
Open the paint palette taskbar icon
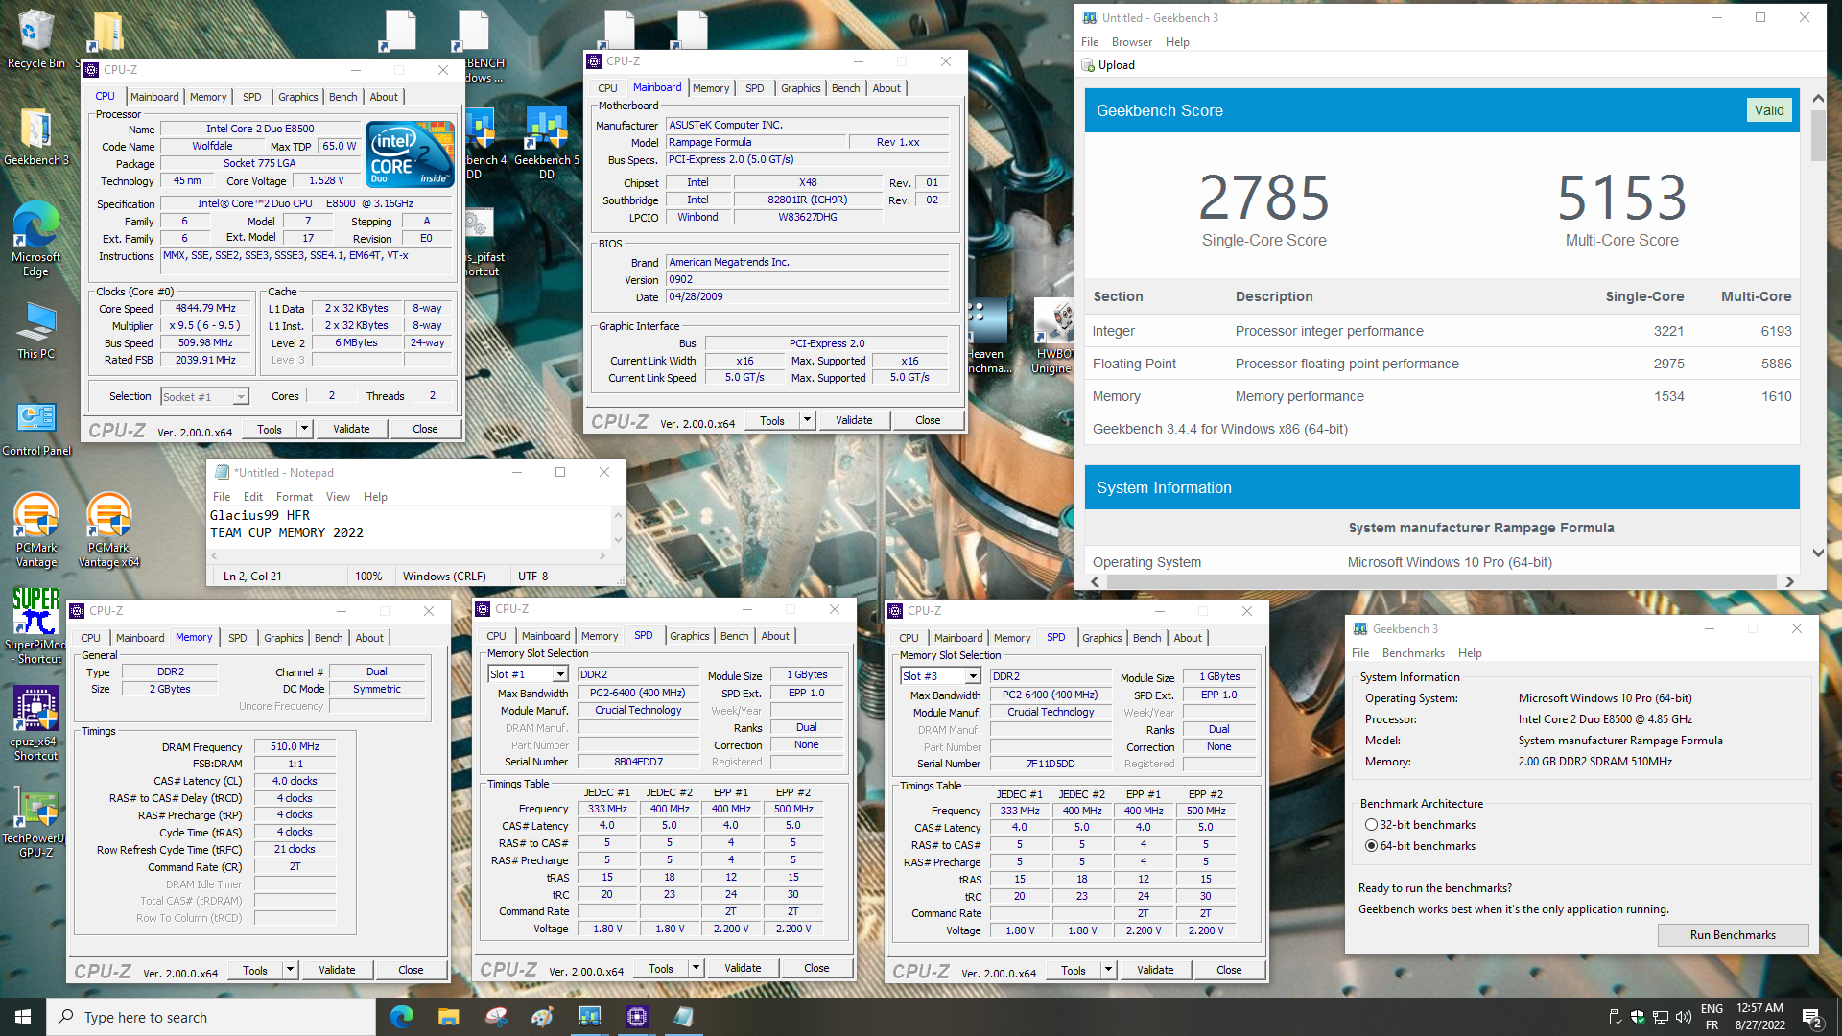click(x=542, y=1017)
